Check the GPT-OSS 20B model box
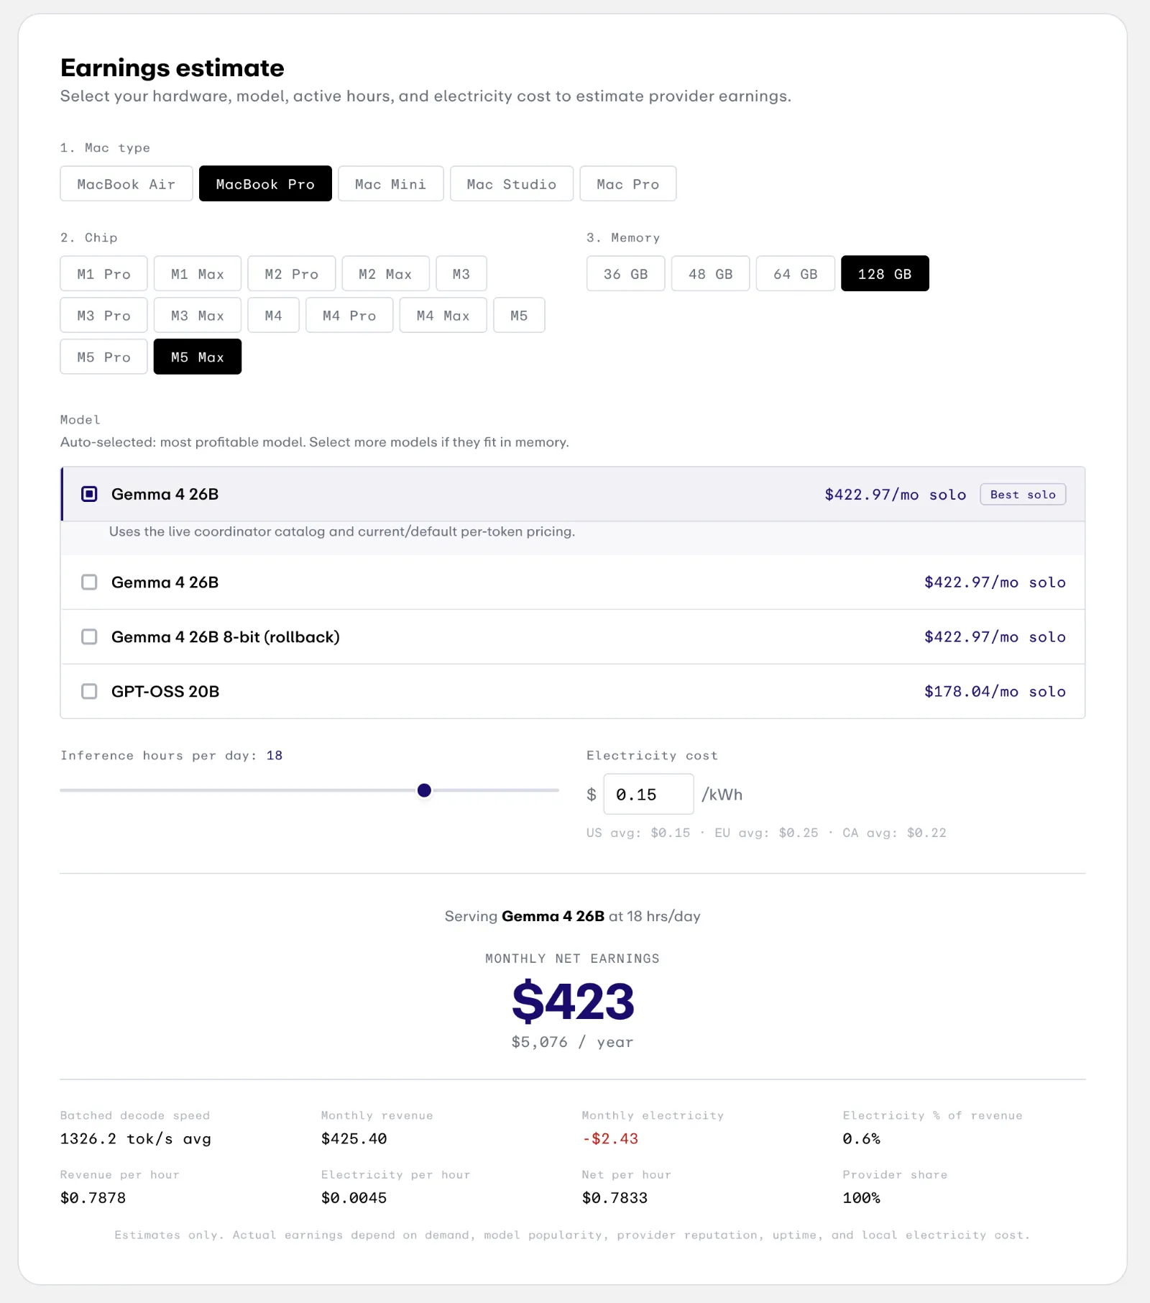The image size is (1150, 1303). pos(89,692)
